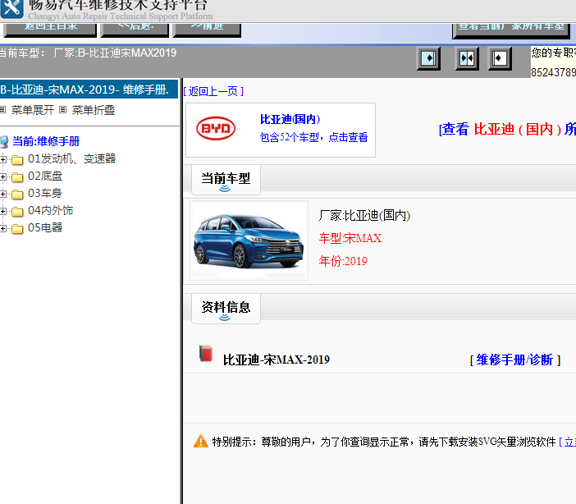Click the 比亚迪-宋MAX-2019 document title
The width and height of the screenshot is (576, 504).
(277, 360)
